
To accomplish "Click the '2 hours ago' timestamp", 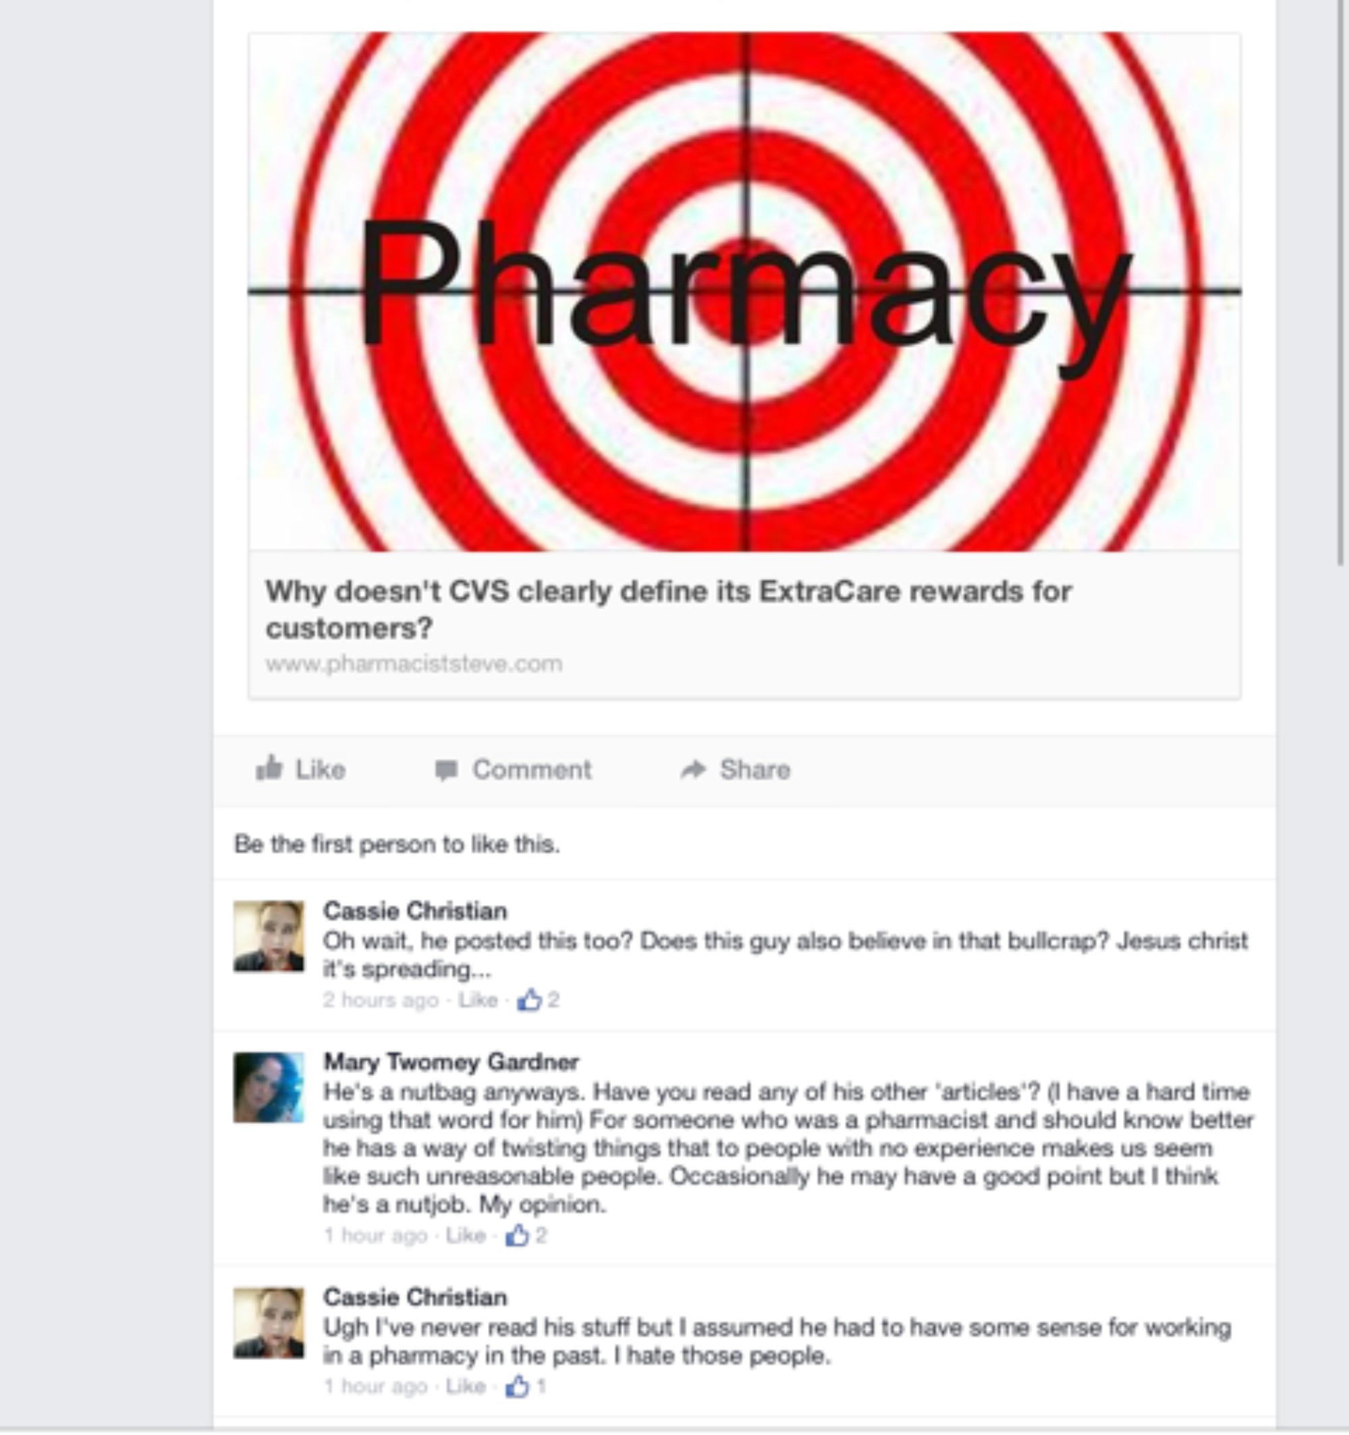I will [x=381, y=1000].
